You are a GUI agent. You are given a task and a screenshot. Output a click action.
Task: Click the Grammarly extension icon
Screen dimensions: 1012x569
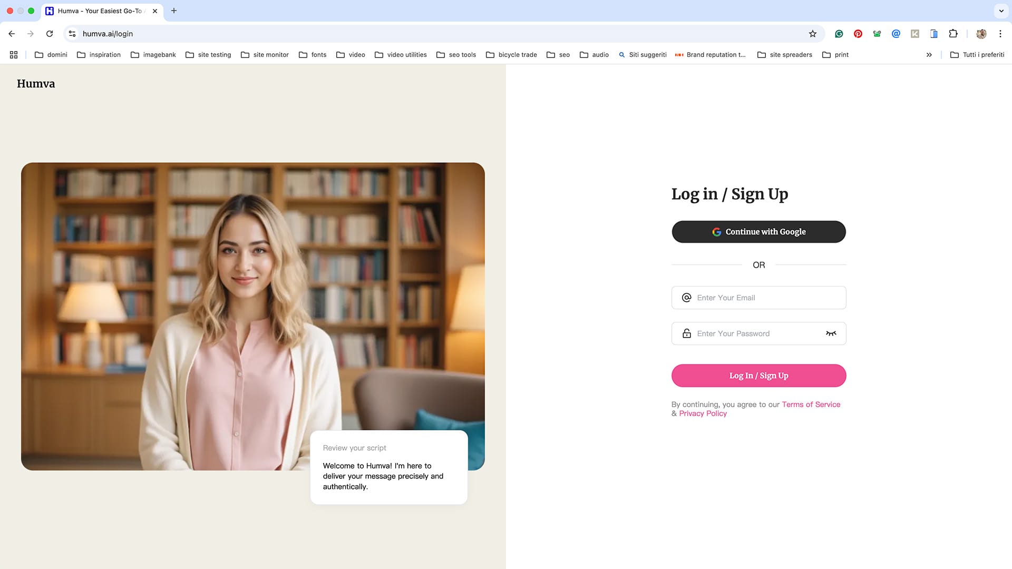839,34
